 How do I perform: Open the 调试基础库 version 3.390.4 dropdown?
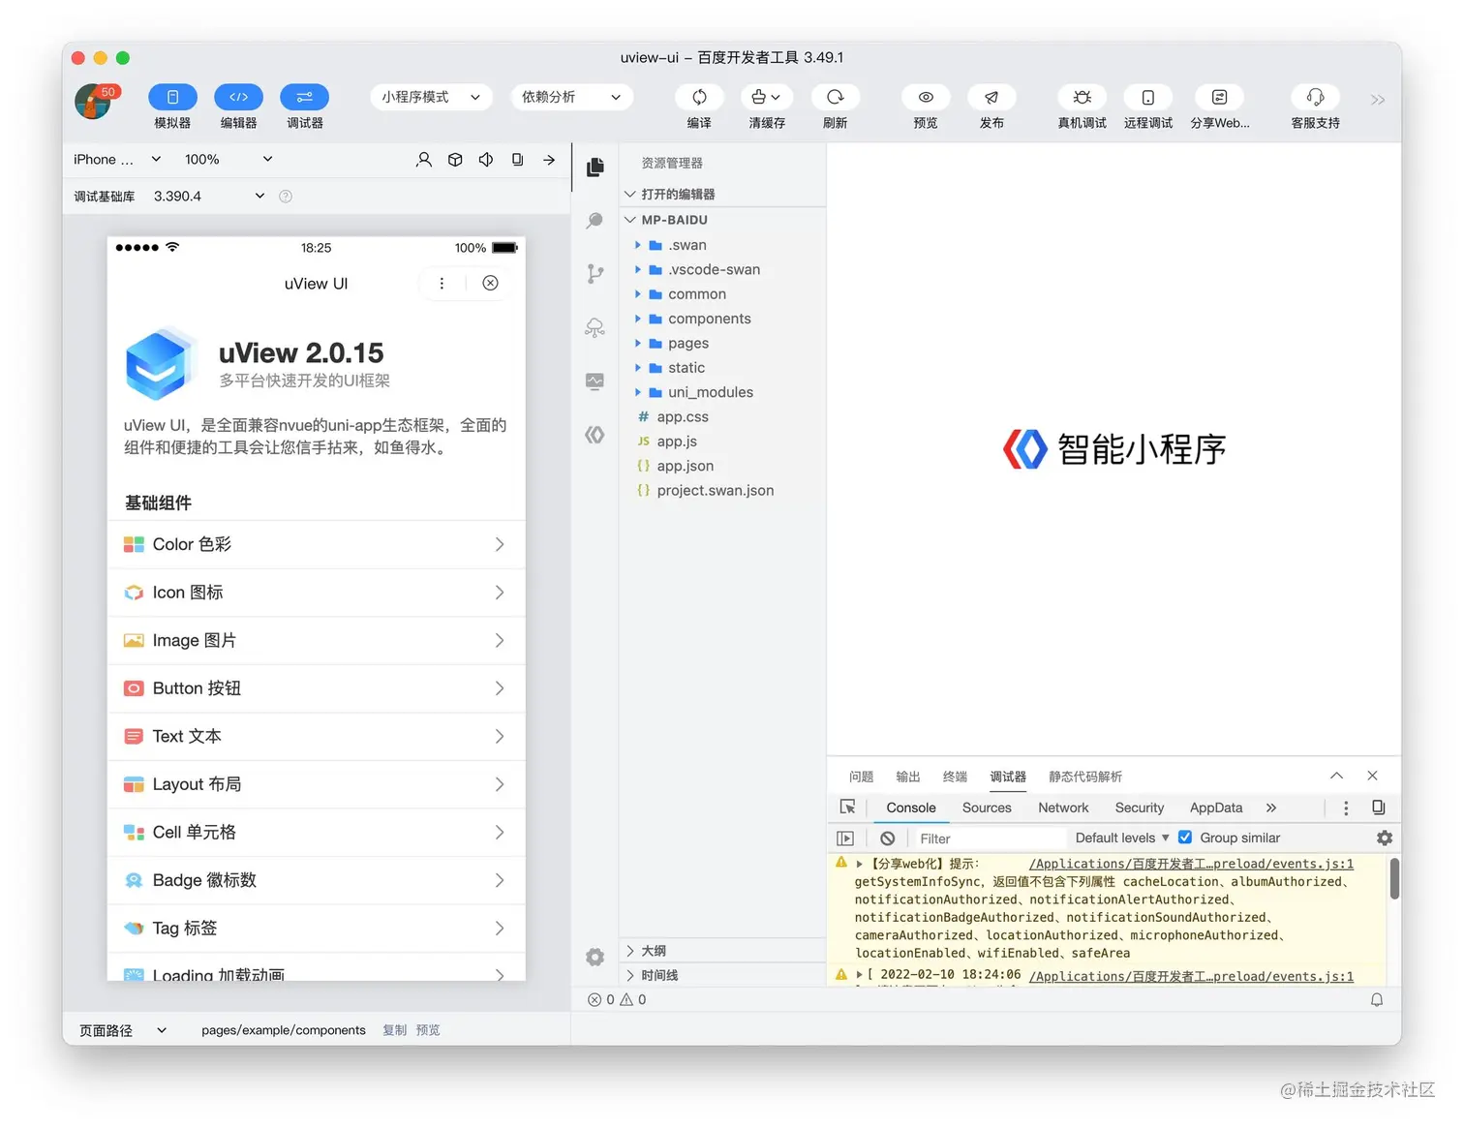209,196
